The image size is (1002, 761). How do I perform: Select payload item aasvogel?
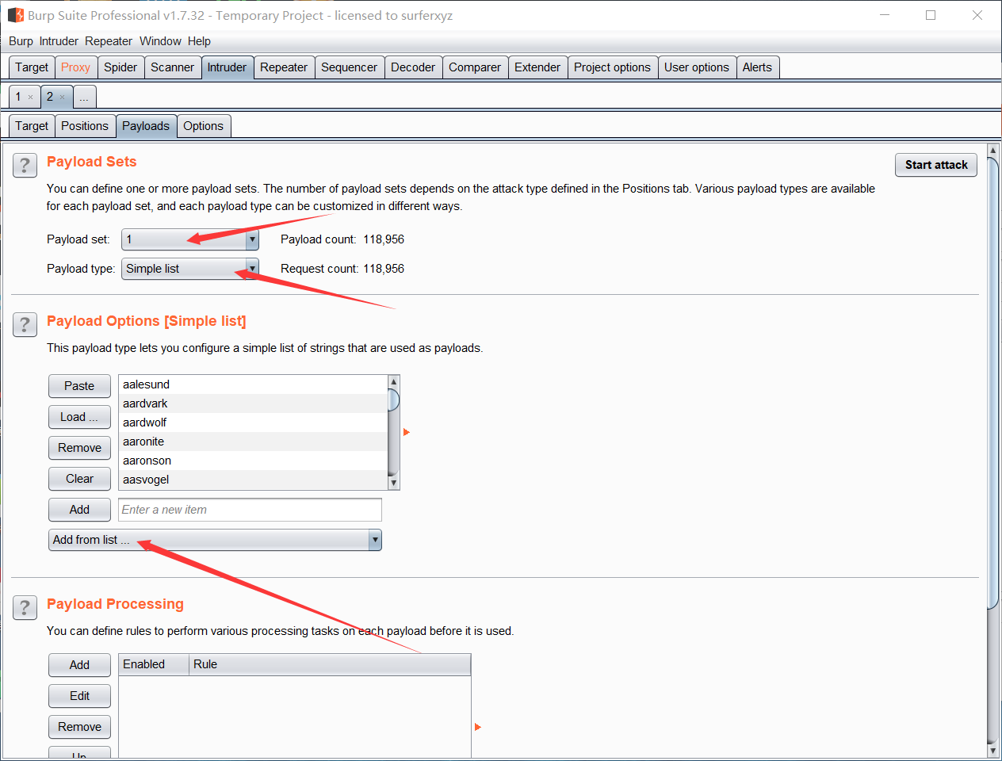(x=253, y=480)
